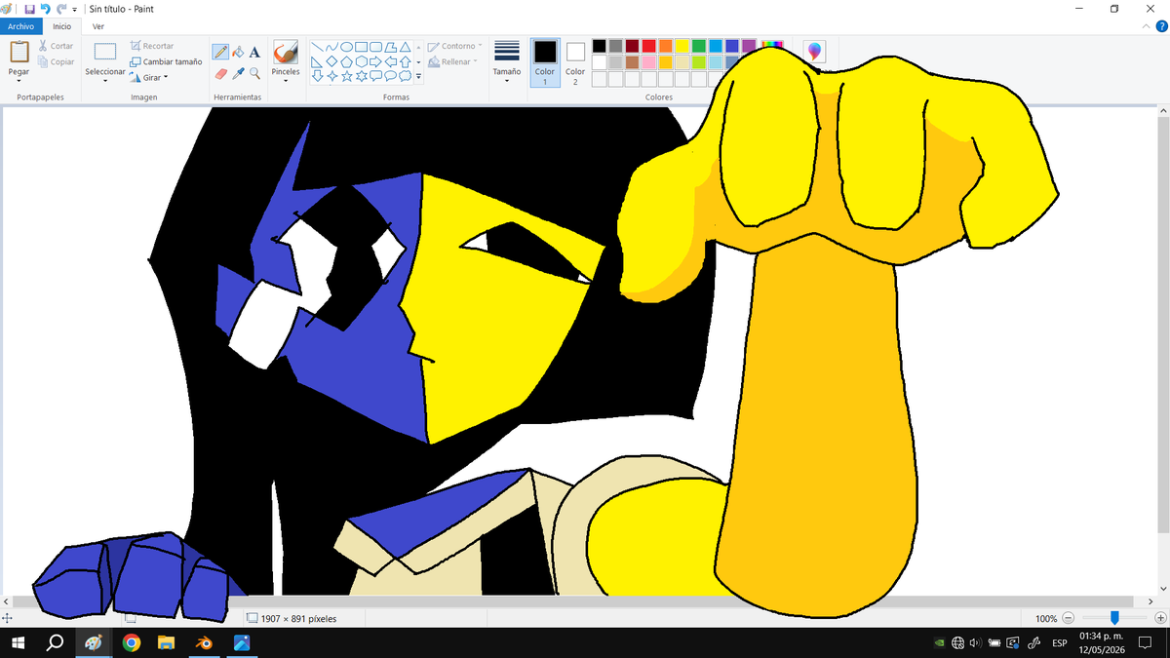Screen dimensions: 1170x658
Task: Click Recortar in the Imagen group
Action: coord(151,46)
